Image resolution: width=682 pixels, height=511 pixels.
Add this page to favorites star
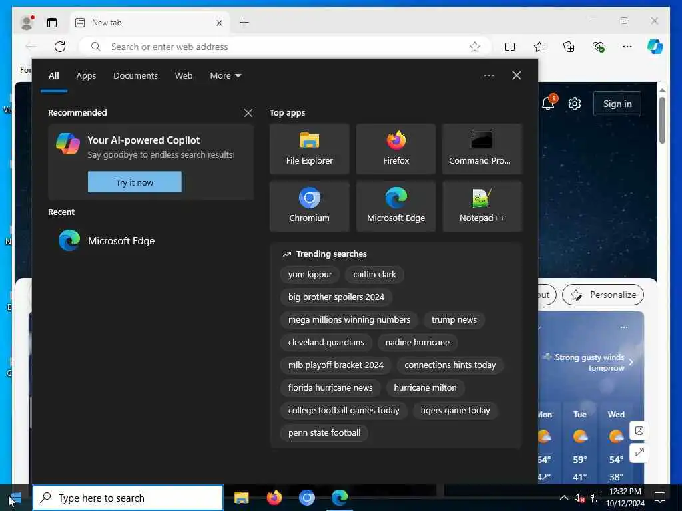(474, 47)
